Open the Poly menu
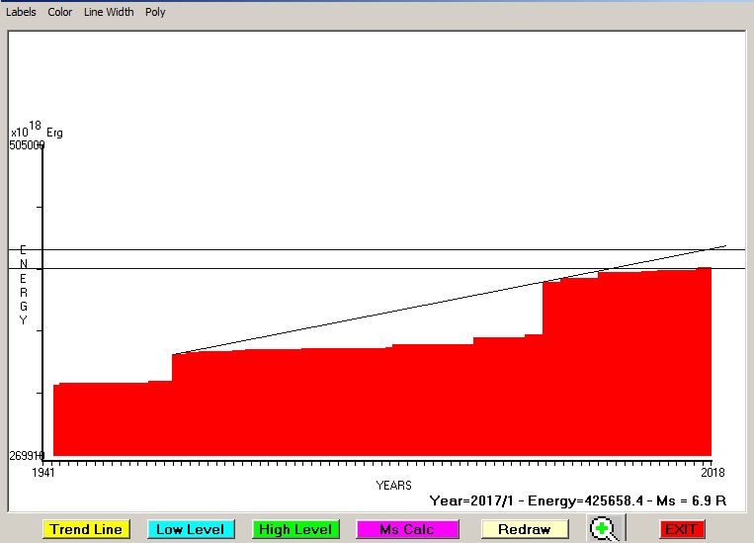 (155, 13)
